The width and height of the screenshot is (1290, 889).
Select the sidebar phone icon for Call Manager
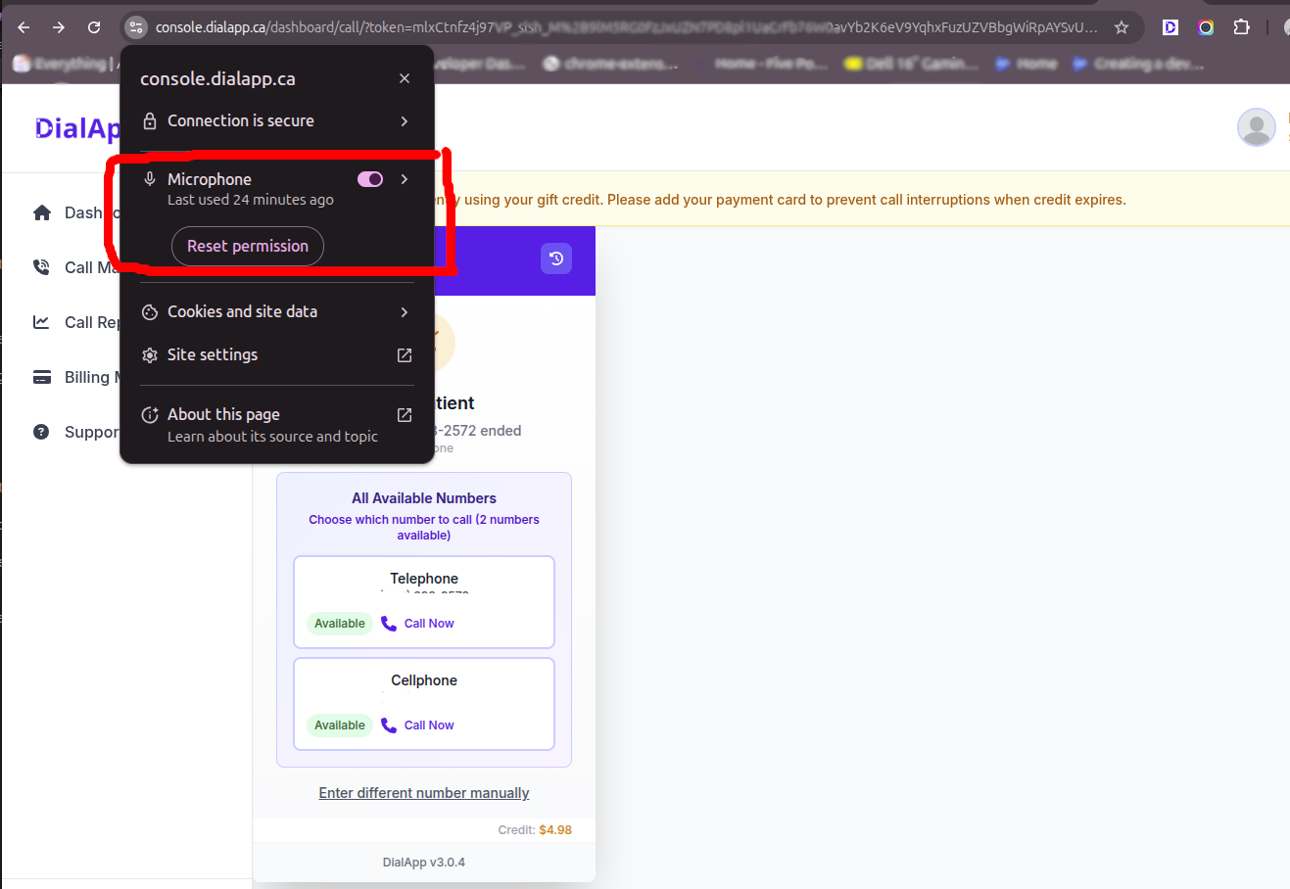point(43,266)
